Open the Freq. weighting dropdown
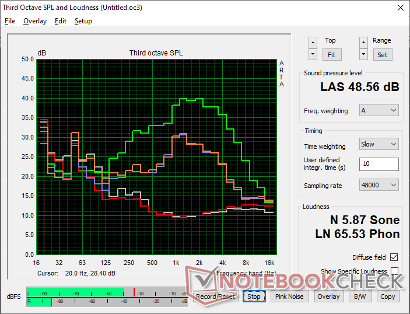This screenshot has width=410, height=314. click(x=379, y=110)
